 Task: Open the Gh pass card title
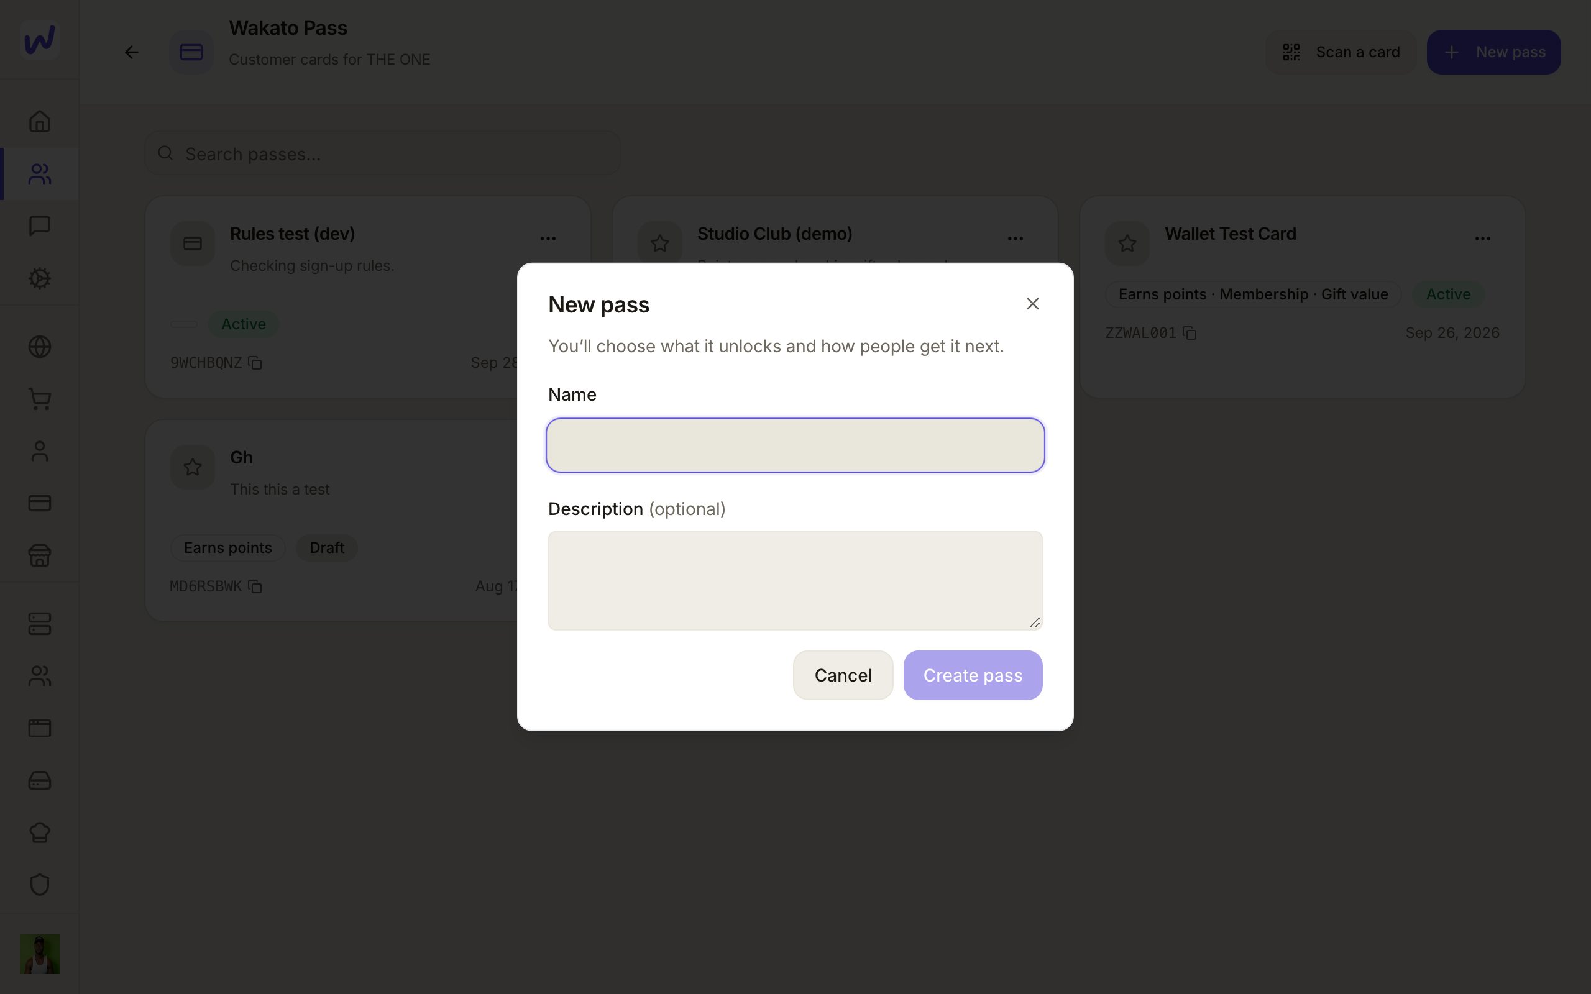[x=241, y=457]
